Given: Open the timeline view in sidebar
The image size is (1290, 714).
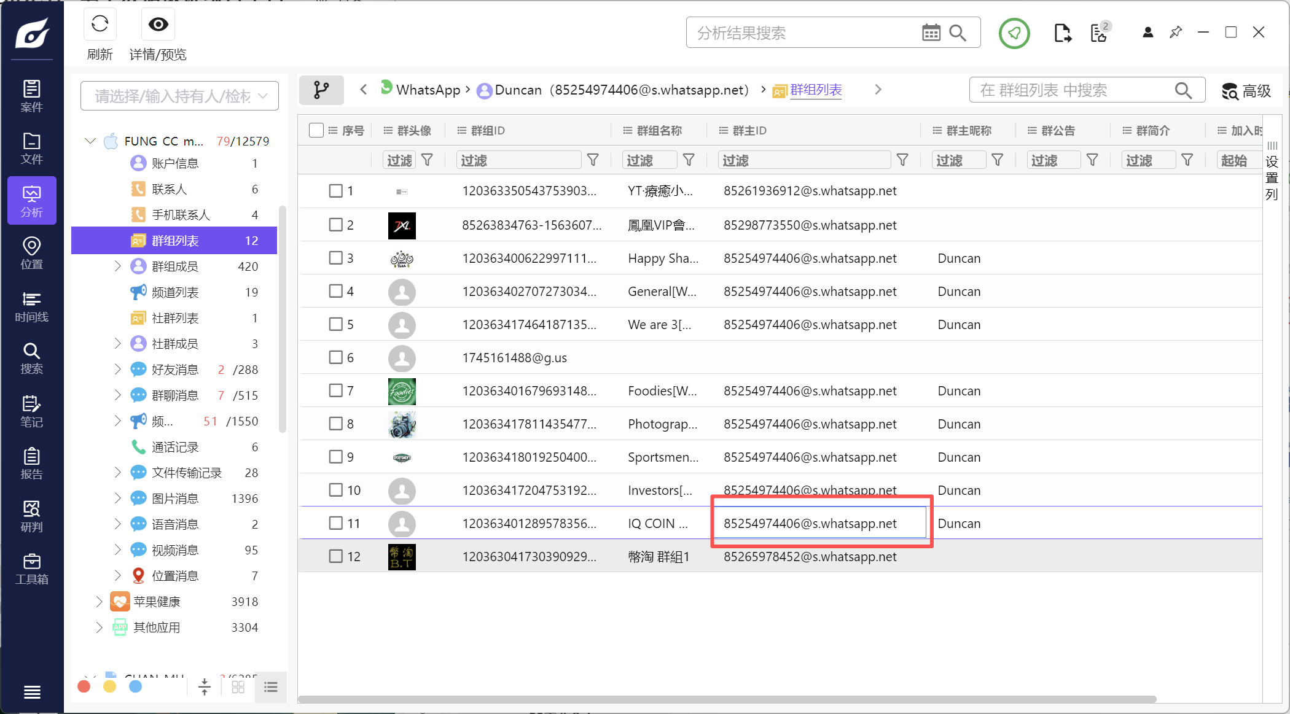Looking at the screenshot, I should 31,306.
